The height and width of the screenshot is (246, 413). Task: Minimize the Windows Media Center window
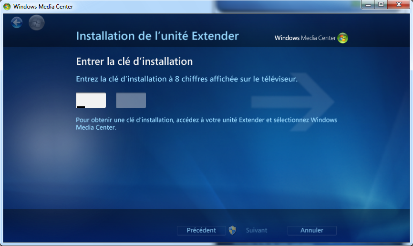tap(368, 4)
